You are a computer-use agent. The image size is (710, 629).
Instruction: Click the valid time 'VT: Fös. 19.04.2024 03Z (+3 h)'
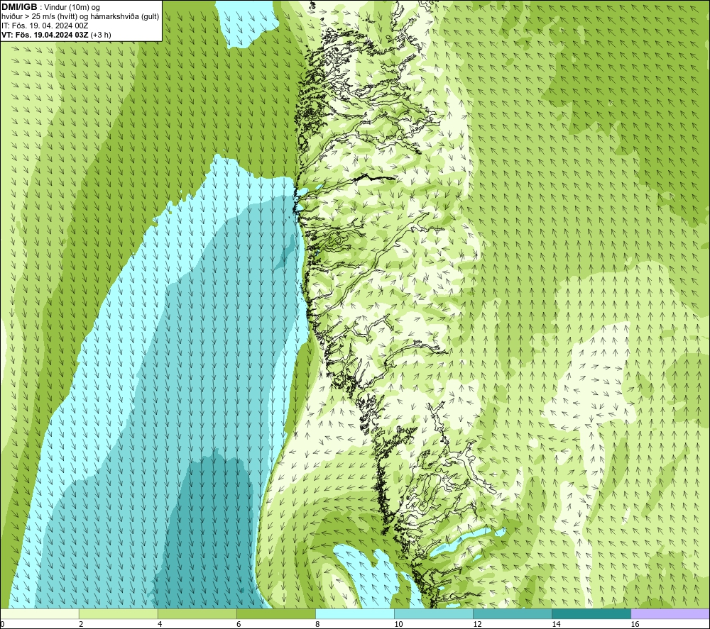click(56, 35)
